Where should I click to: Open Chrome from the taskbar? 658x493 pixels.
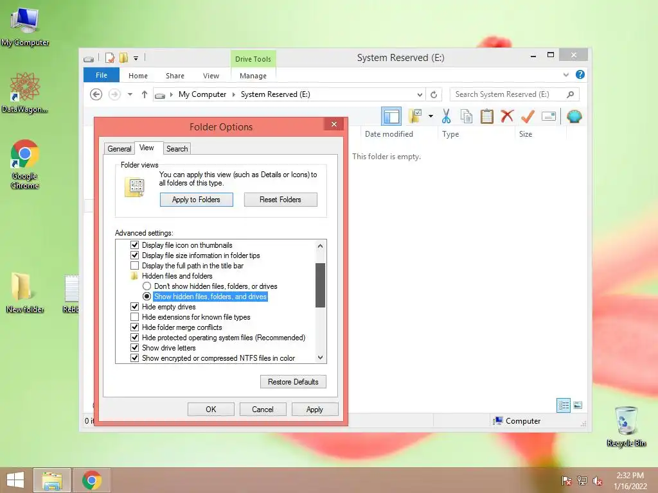(92, 480)
